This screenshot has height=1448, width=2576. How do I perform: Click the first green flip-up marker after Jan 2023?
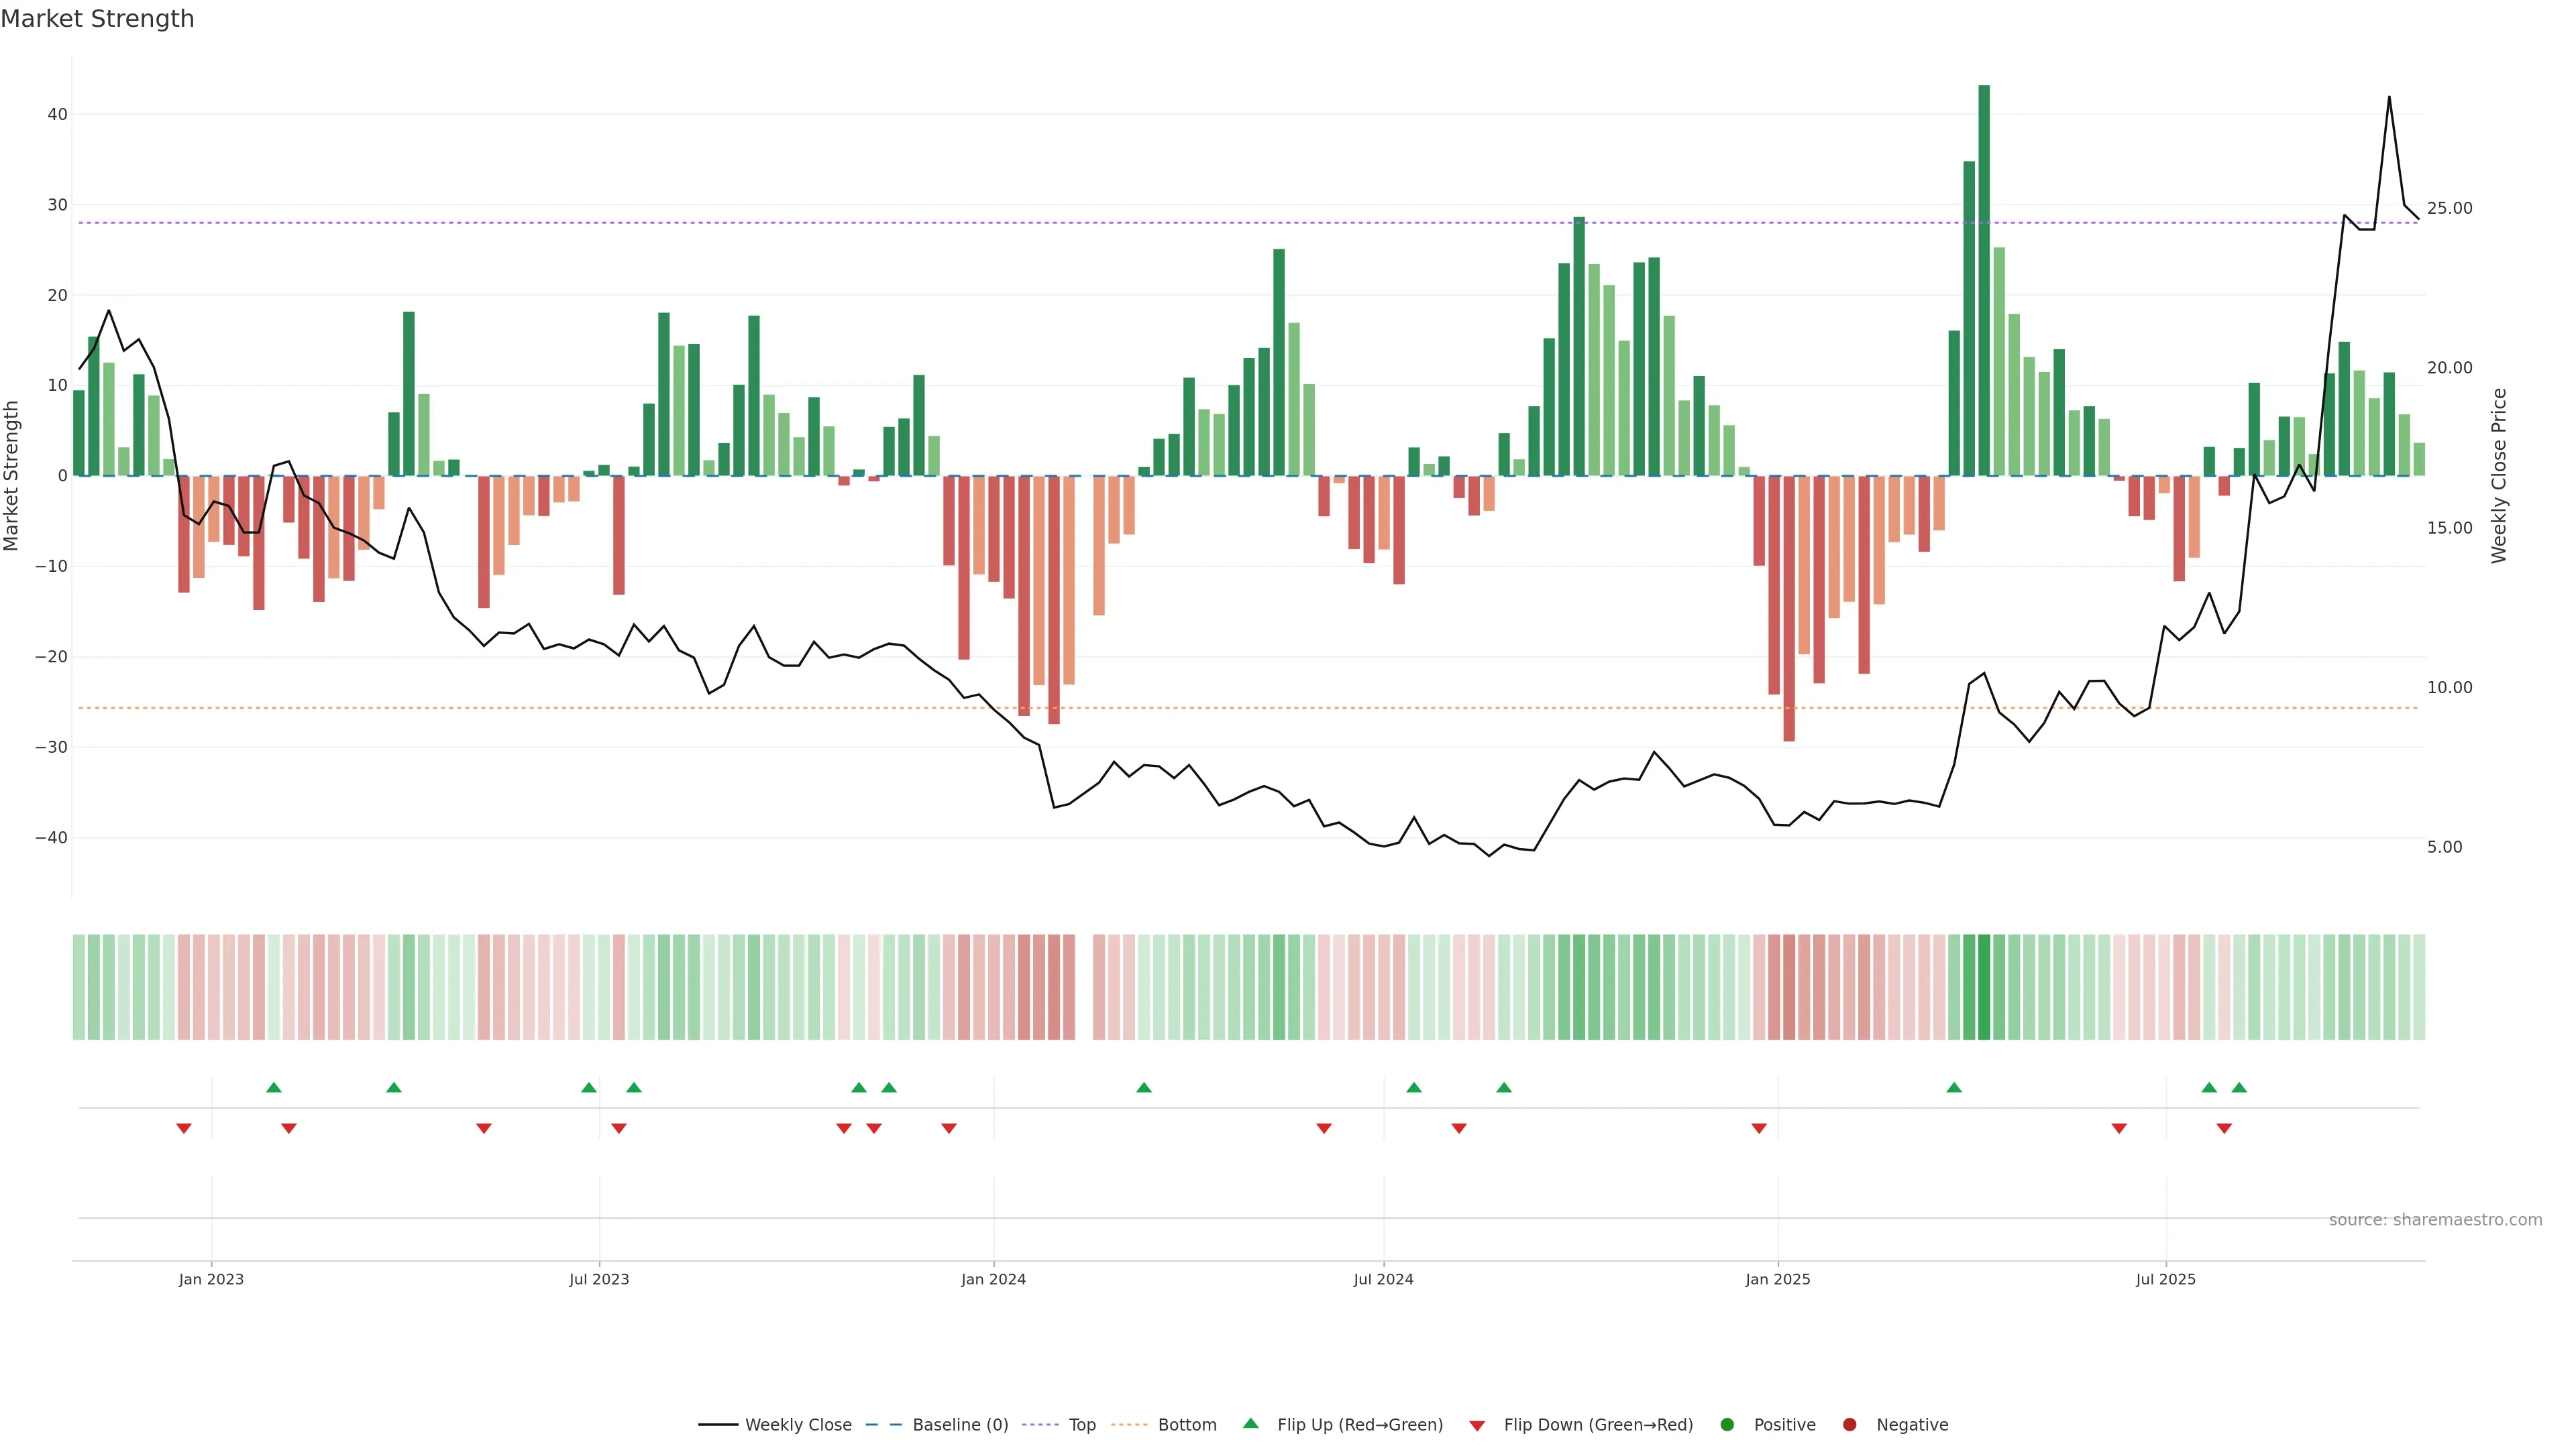pos(274,1087)
